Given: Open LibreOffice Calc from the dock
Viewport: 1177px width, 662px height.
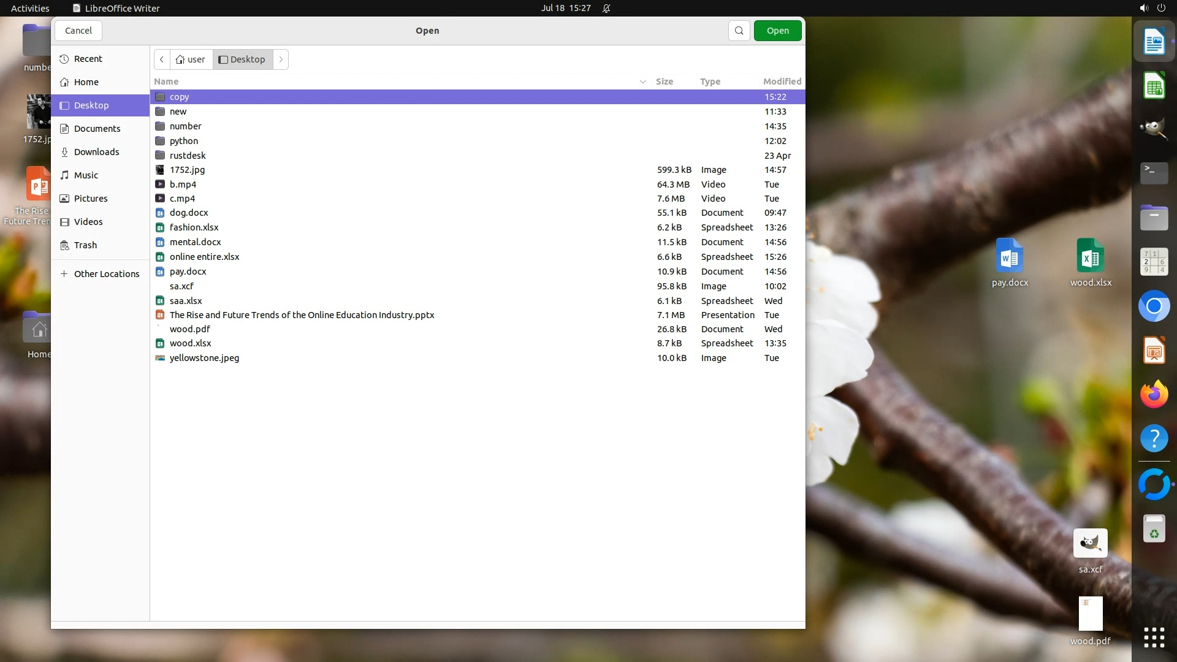Looking at the screenshot, I should pos(1154,86).
